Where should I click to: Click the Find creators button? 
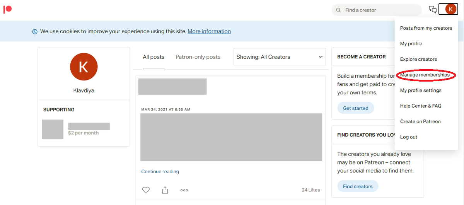click(358, 186)
